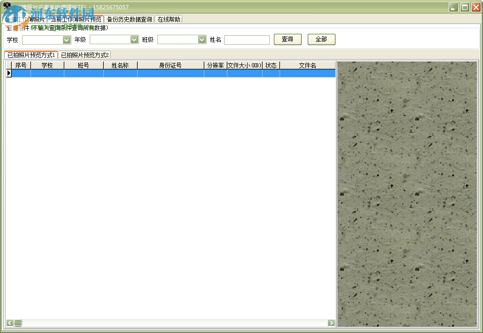Maximize the application window
483x333 pixels.
[x=465, y=7]
